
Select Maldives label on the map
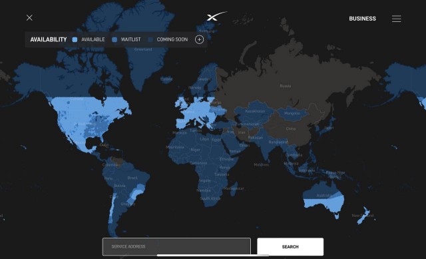(262, 164)
